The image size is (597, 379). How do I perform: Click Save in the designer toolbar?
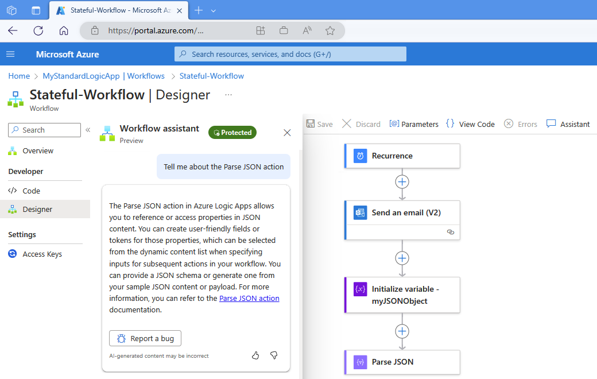coord(319,124)
